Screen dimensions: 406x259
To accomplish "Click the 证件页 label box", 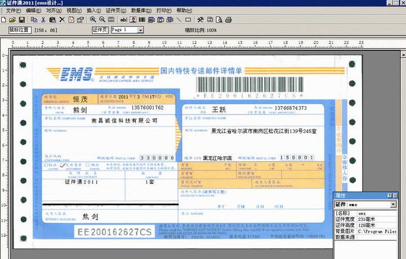I will 100,30.
